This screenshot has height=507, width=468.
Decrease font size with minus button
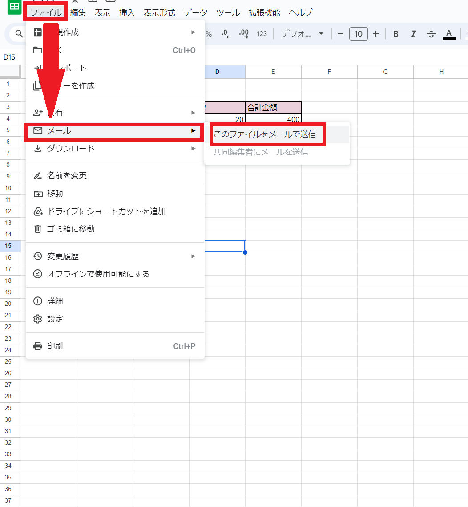tap(341, 34)
